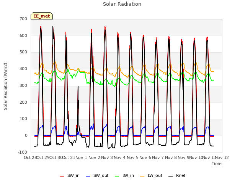245x183 pixels.
Task: Click the 400 y-axis tick label
Action: pos(23,69)
